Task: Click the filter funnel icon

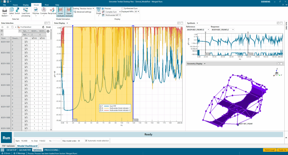Action: tap(2, 31)
